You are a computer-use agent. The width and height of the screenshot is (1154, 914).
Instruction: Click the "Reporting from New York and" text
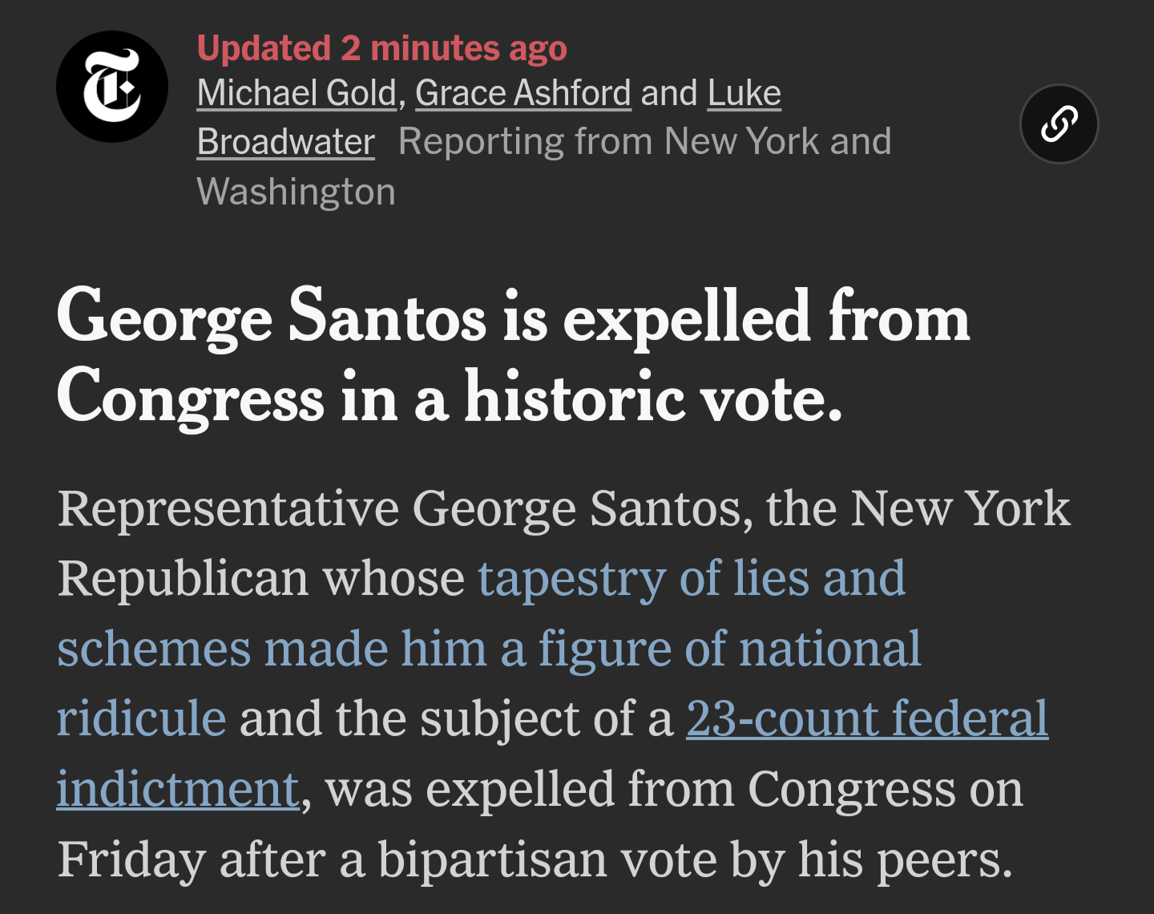645,142
